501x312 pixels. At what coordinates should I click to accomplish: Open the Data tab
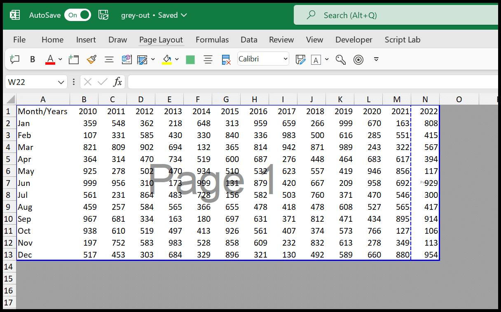(x=249, y=40)
